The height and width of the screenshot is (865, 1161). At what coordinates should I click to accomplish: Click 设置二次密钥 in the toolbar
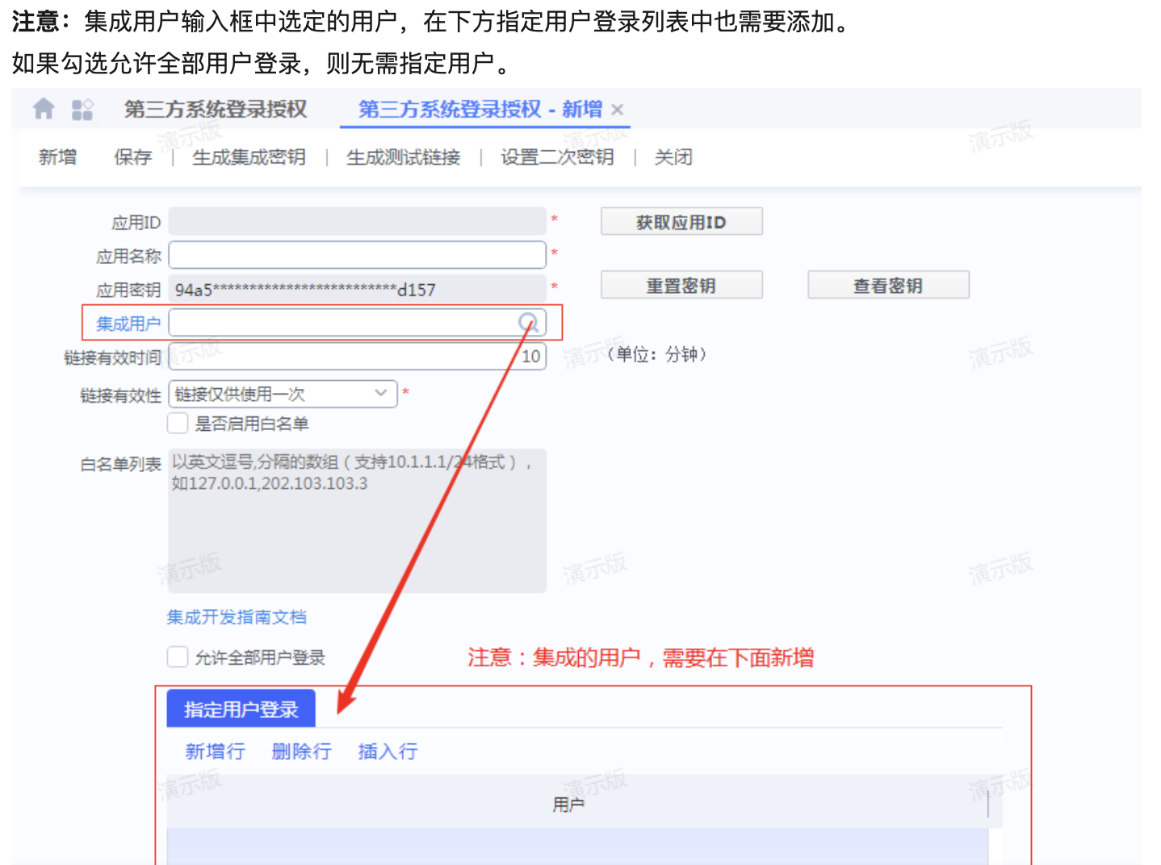pos(556,157)
